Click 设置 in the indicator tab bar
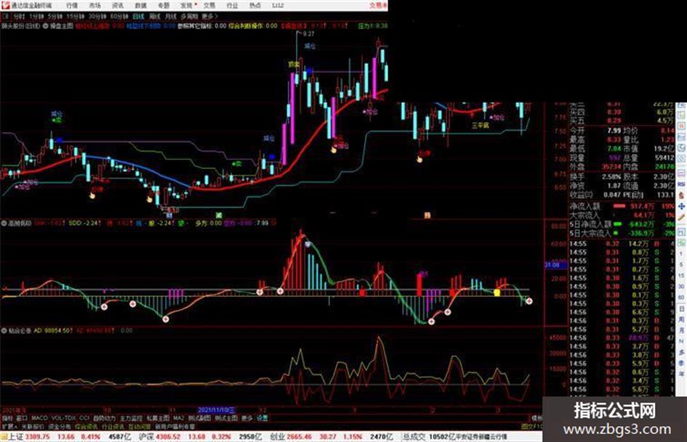Image resolution: width=687 pixels, height=442 pixels. [262, 418]
